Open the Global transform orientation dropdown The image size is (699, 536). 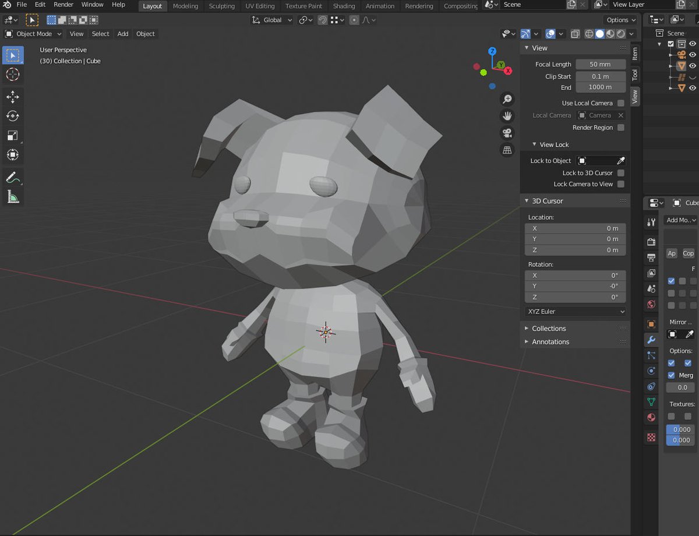point(271,20)
